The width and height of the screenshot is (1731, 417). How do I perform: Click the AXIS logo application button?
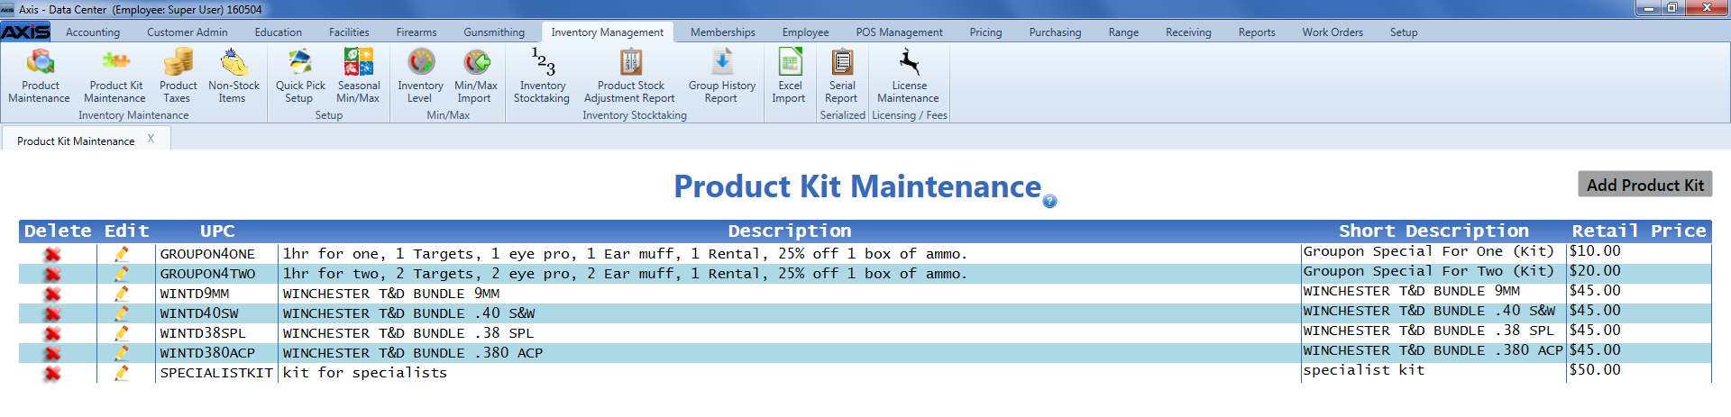pyautogui.click(x=25, y=32)
